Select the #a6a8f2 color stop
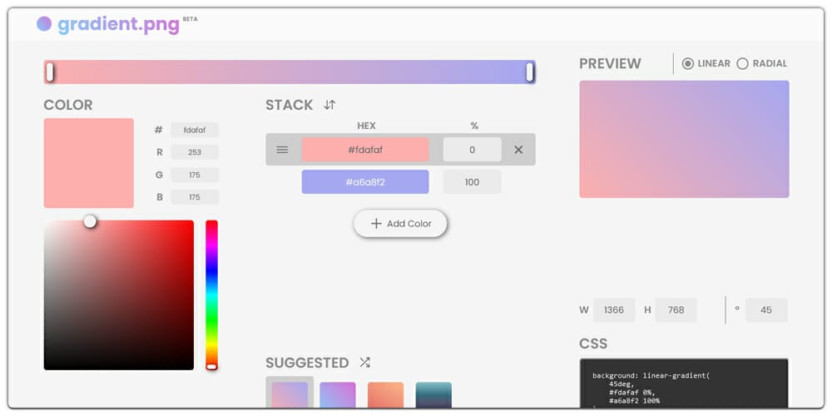 click(365, 182)
